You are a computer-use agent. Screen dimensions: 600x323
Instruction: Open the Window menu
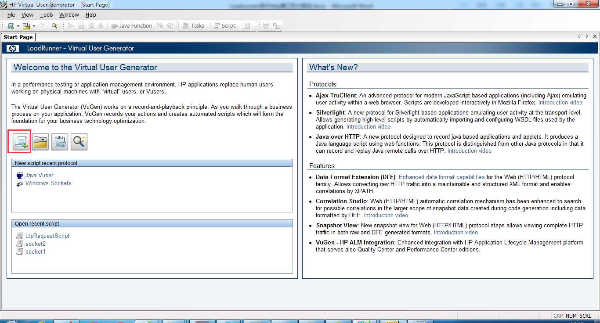pyautogui.click(x=69, y=15)
